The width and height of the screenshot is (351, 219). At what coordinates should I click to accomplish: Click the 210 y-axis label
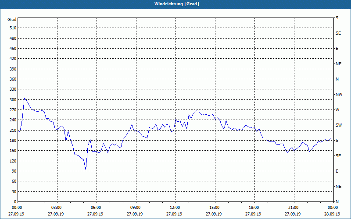pos(13,130)
